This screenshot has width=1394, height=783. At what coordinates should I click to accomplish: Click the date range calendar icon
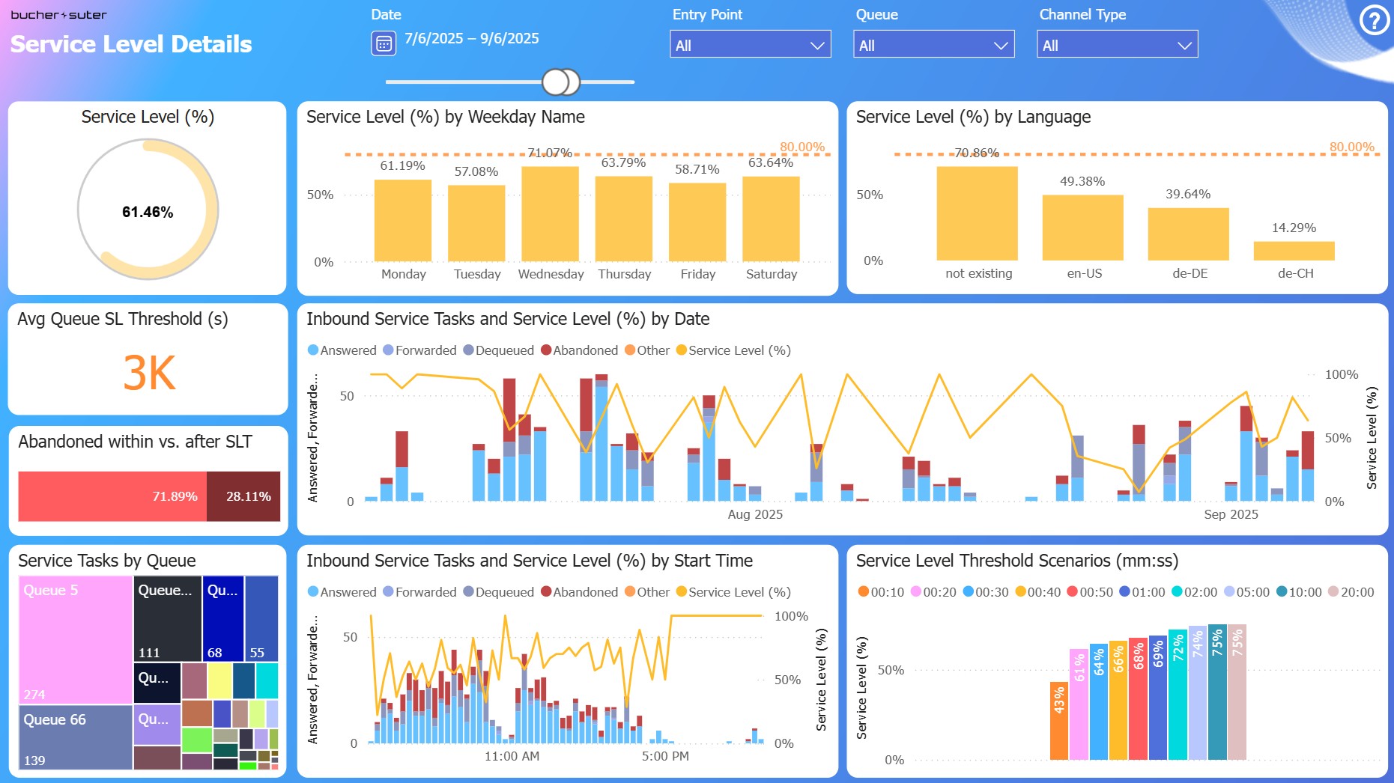(x=384, y=43)
